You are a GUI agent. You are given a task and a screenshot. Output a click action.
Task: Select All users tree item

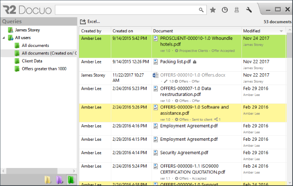coord(23,38)
